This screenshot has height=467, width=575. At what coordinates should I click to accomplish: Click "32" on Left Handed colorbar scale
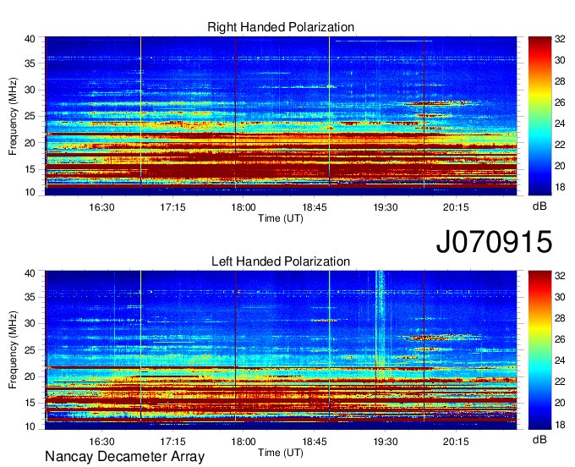pyautogui.click(x=560, y=276)
